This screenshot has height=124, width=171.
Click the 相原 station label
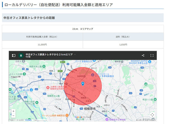point(51,71)
